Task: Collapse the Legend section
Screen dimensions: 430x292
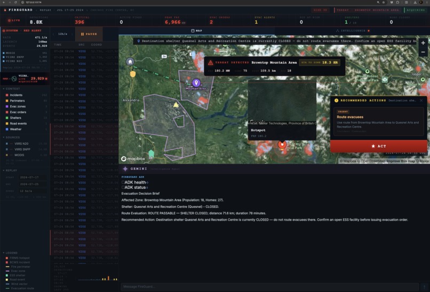Action: tap(10, 253)
